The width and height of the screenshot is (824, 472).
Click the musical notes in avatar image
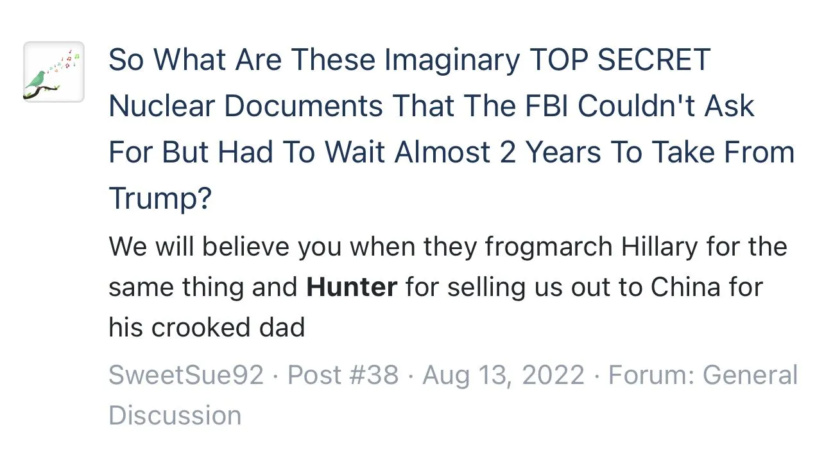(x=67, y=62)
